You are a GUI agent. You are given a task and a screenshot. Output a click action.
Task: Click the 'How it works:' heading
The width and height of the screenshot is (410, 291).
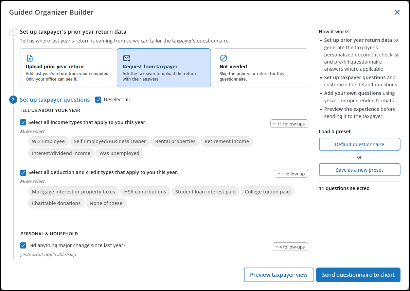pyautogui.click(x=335, y=32)
